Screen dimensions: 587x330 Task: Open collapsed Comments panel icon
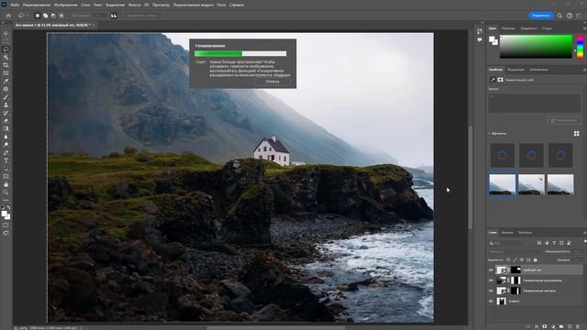pyautogui.click(x=480, y=39)
